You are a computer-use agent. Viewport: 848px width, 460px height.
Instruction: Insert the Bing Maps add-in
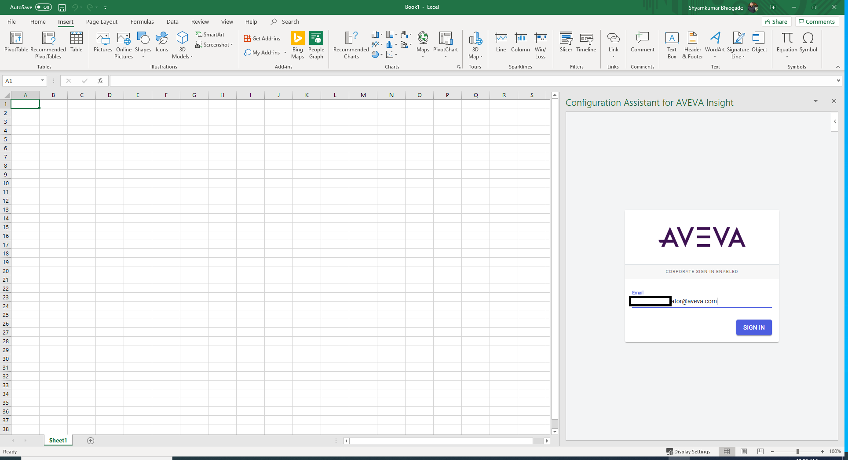coord(298,44)
